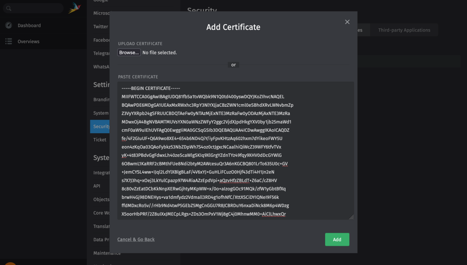Click Cancel & Go Back link
The image size is (467, 265).
coord(136,239)
